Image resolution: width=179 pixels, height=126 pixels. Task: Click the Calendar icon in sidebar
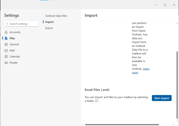(6, 57)
